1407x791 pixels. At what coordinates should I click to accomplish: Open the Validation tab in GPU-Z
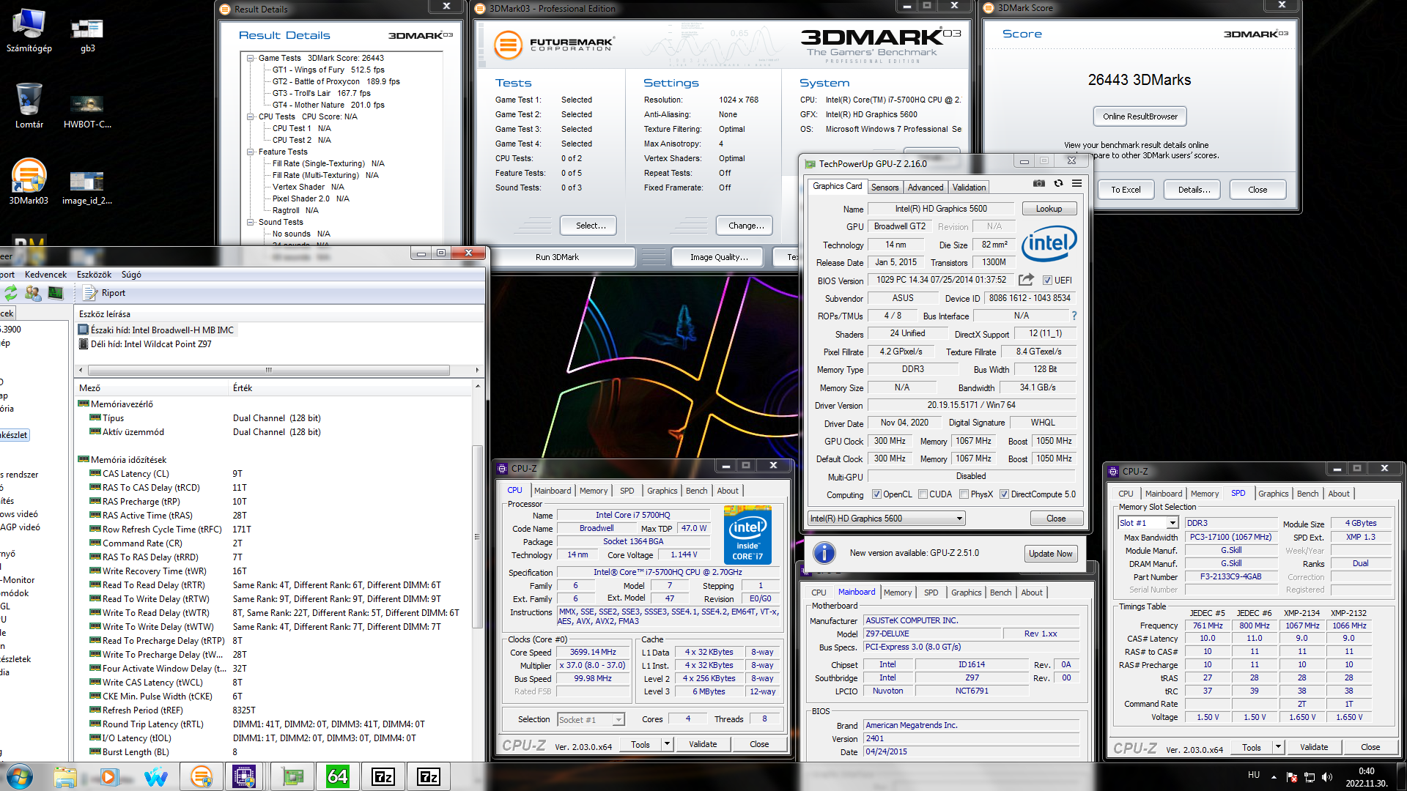(969, 187)
